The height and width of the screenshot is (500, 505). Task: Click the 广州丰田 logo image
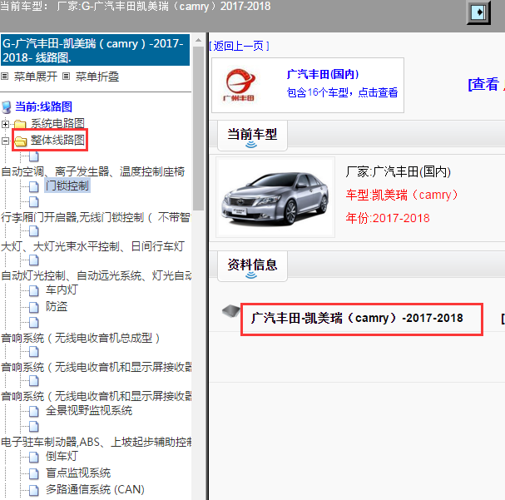240,85
